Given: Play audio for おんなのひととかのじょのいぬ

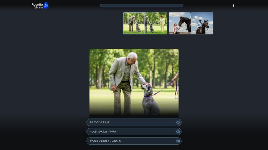Looking at the screenshot, I should [x=178, y=141].
